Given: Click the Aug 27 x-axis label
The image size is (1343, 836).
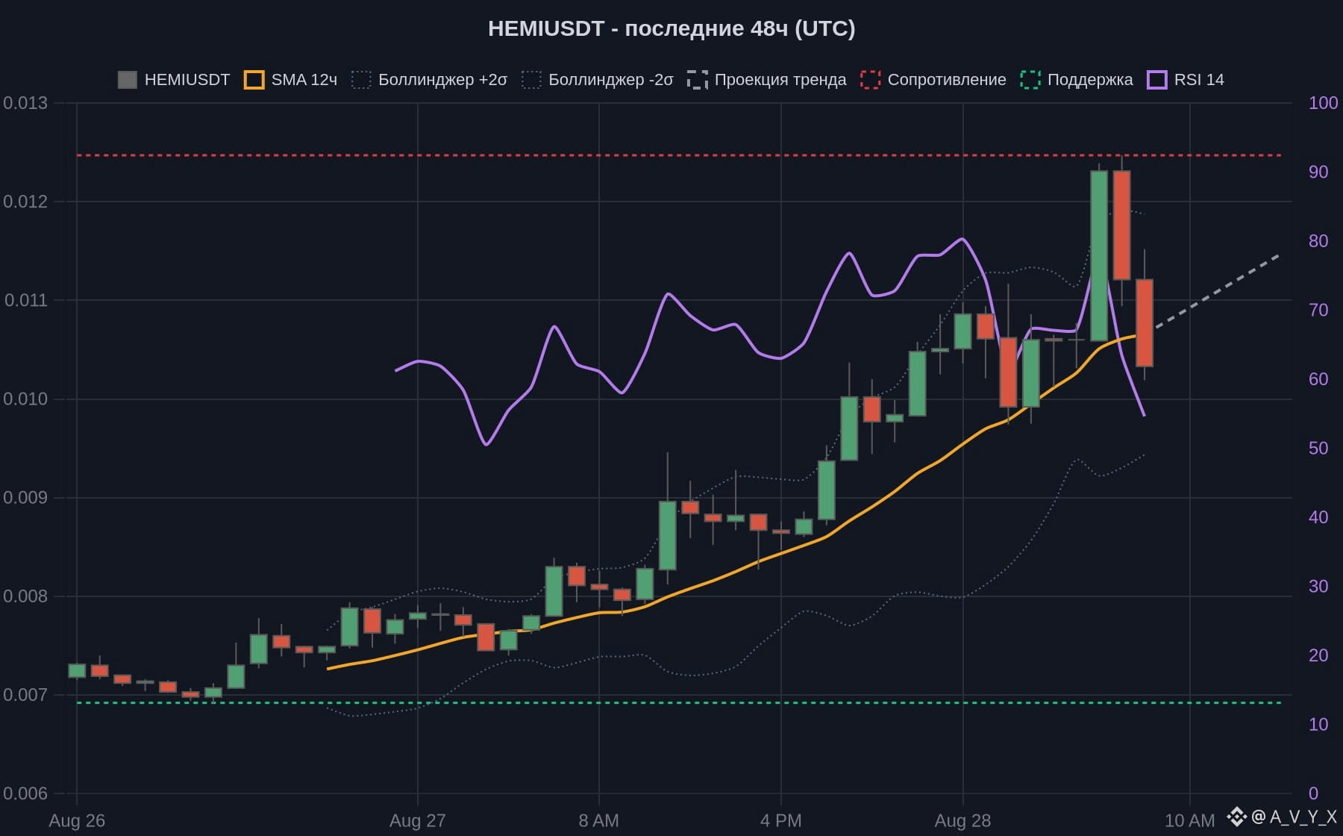Looking at the screenshot, I should (x=418, y=820).
